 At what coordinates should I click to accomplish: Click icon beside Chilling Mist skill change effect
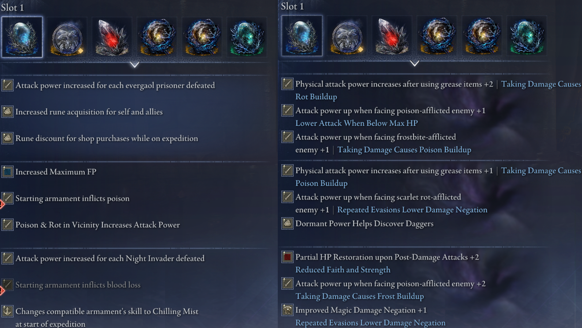pyautogui.click(x=7, y=311)
